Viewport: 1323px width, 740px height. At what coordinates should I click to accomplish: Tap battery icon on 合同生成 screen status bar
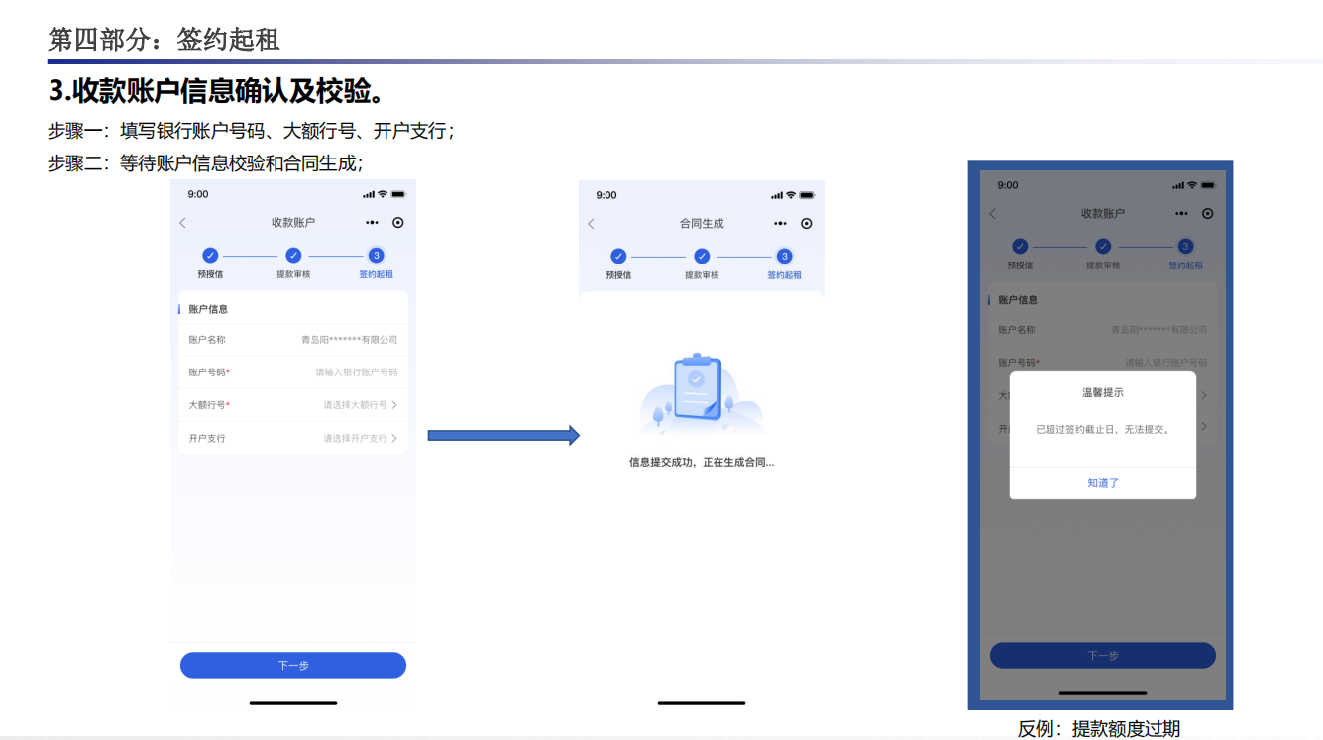(x=807, y=195)
